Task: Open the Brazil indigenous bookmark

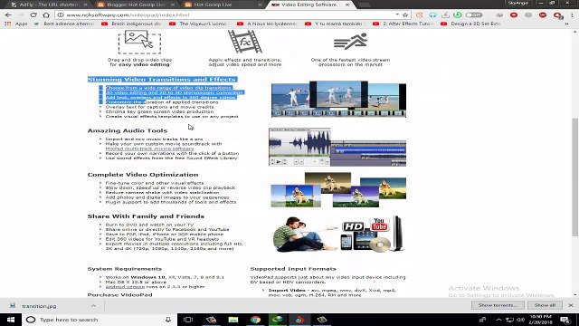Action: coord(131,24)
